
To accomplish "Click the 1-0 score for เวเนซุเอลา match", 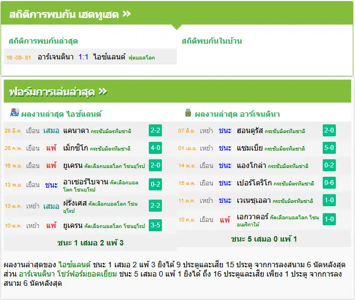I will pyautogui.click(x=329, y=200).
